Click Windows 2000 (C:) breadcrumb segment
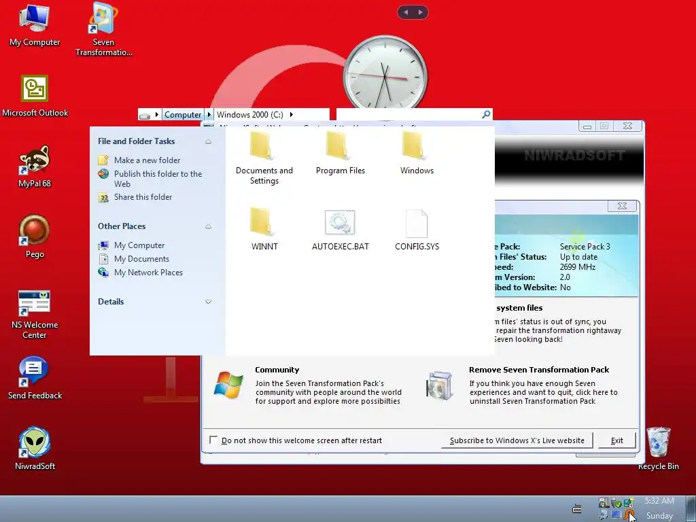Screen dimensions: 696x522 click(250, 114)
